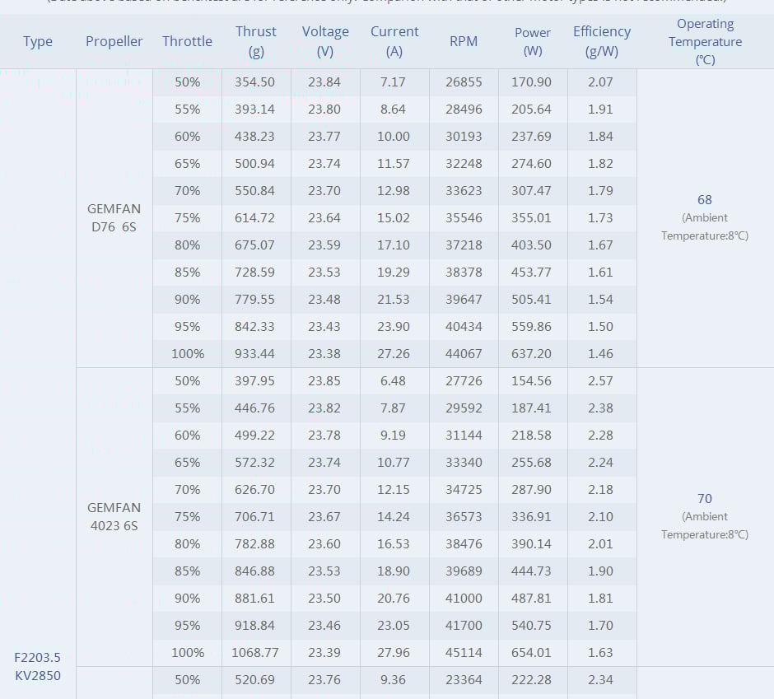Click the 933.44 thrust value

click(x=255, y=354)
